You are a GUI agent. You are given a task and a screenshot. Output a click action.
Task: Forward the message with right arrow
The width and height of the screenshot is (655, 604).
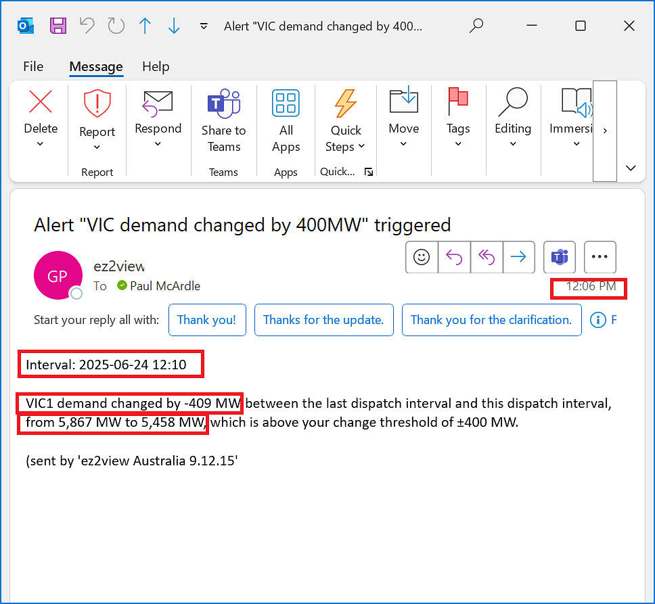click(519, 257)
